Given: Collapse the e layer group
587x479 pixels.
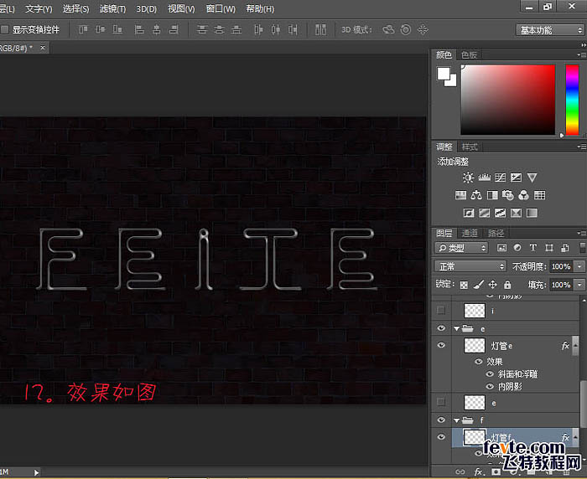Looking at the screenshot, I should 457,329.
